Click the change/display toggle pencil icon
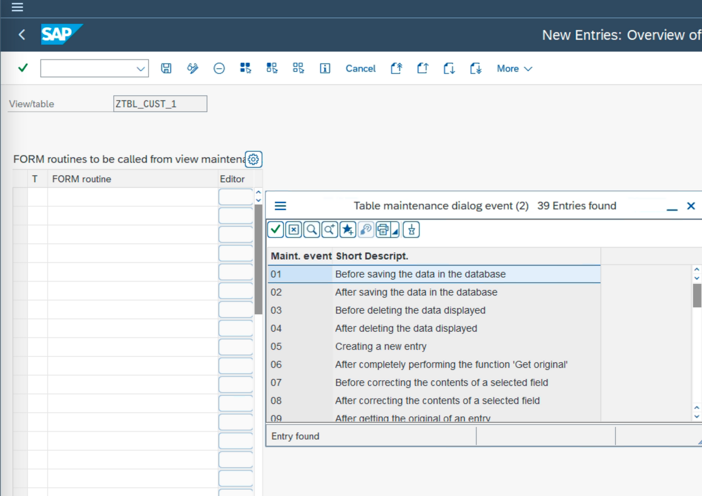702x496 pixels. (x=193, y=68)
